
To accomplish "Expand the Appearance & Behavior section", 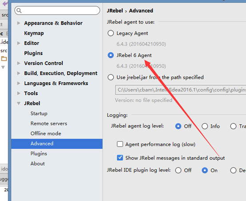I will pyautogui.click(x=19, y=23).
